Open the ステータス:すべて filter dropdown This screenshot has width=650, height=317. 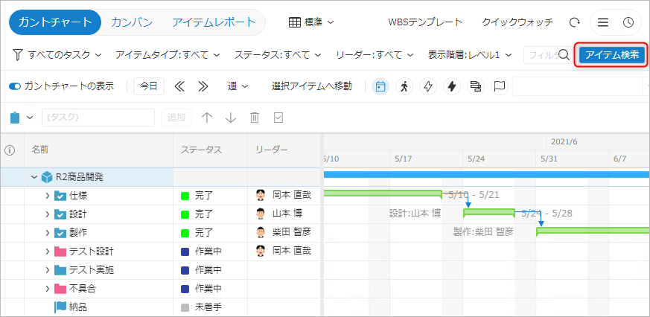277,55
